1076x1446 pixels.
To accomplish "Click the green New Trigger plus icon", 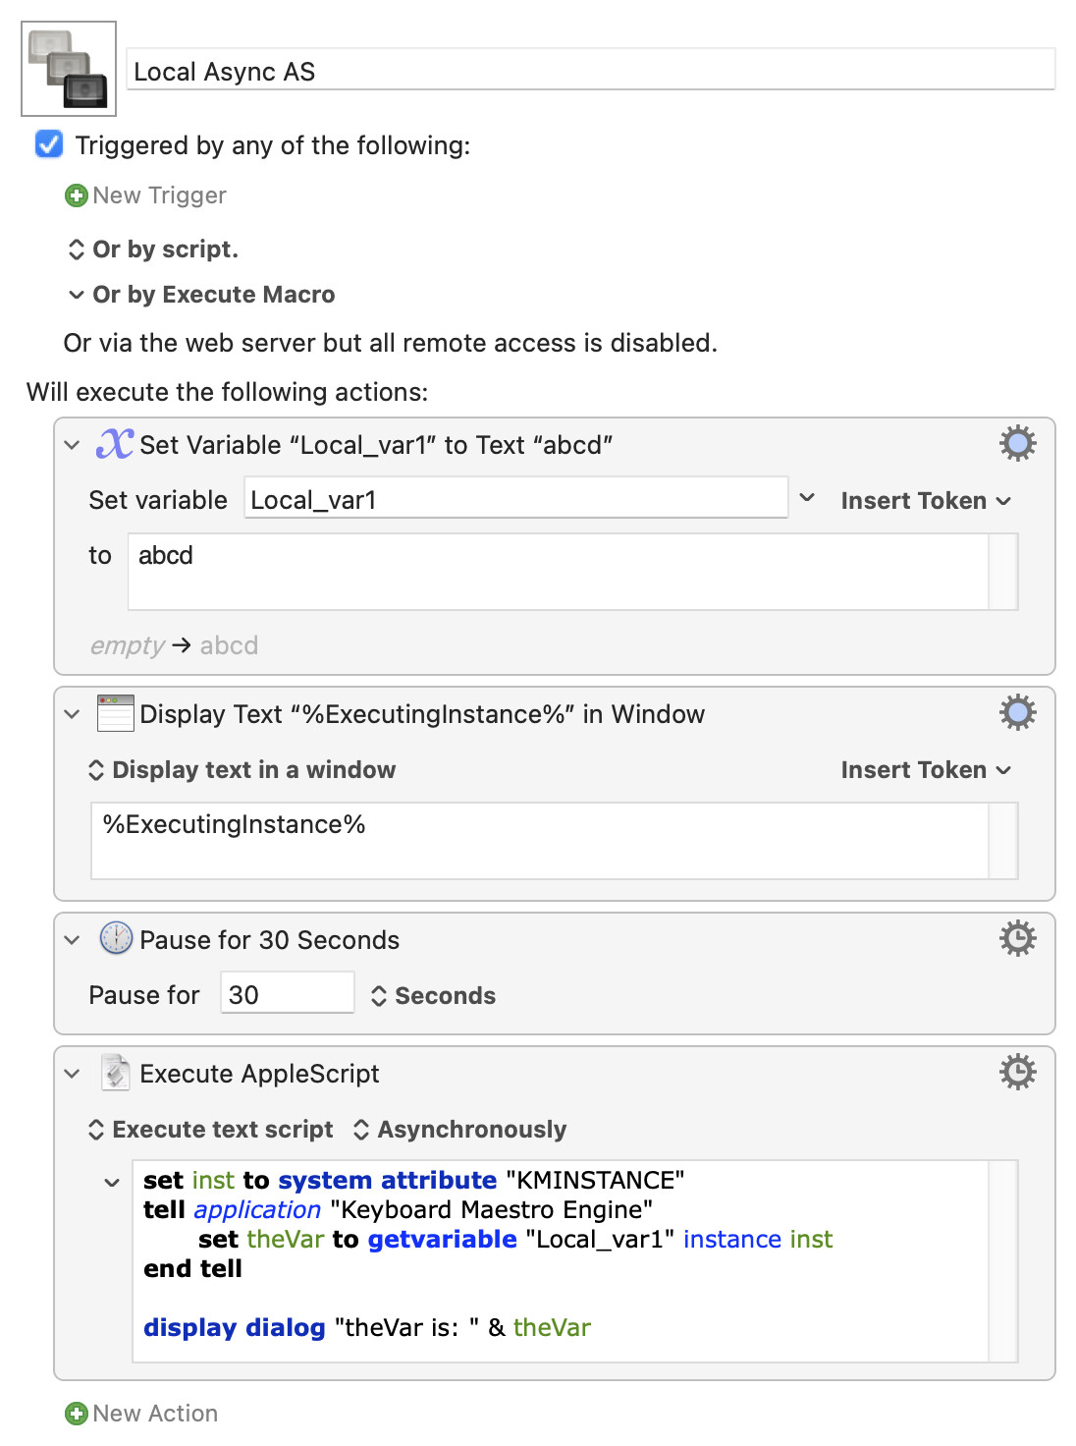I will pyautogui.click(x=76, y=195).
